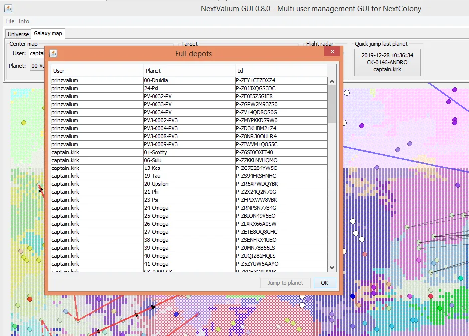Viewport: 469px width, 336px height.
Task: Select planet cell PV-0033-PV
Action: point(189,104)
